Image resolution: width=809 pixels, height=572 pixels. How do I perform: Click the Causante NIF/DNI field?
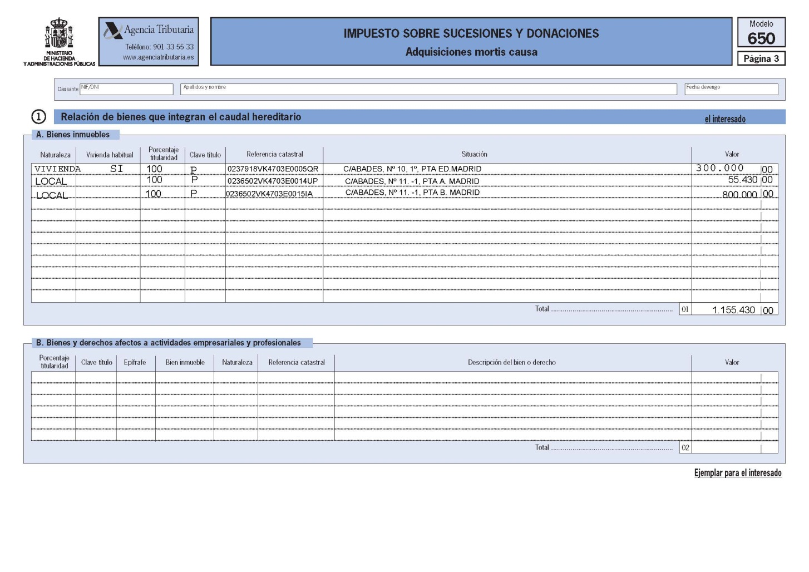click(126, 89)
